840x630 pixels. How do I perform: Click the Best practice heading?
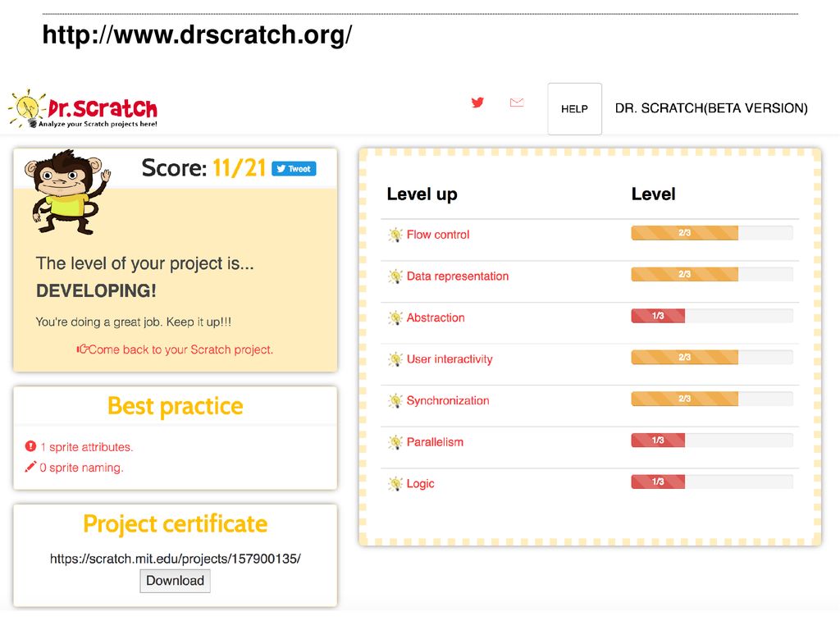176,406
